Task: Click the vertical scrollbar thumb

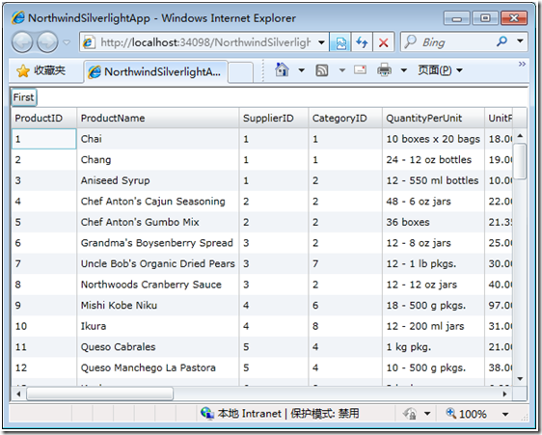Action: point(520,161)
